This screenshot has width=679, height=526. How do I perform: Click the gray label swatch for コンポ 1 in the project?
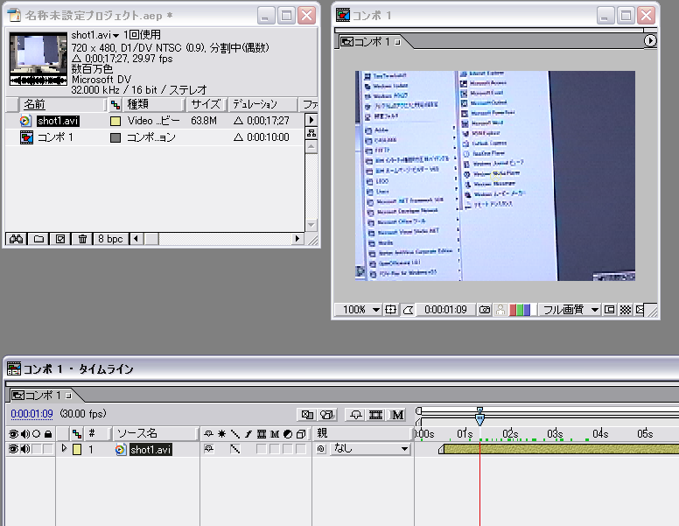point(115,137)
